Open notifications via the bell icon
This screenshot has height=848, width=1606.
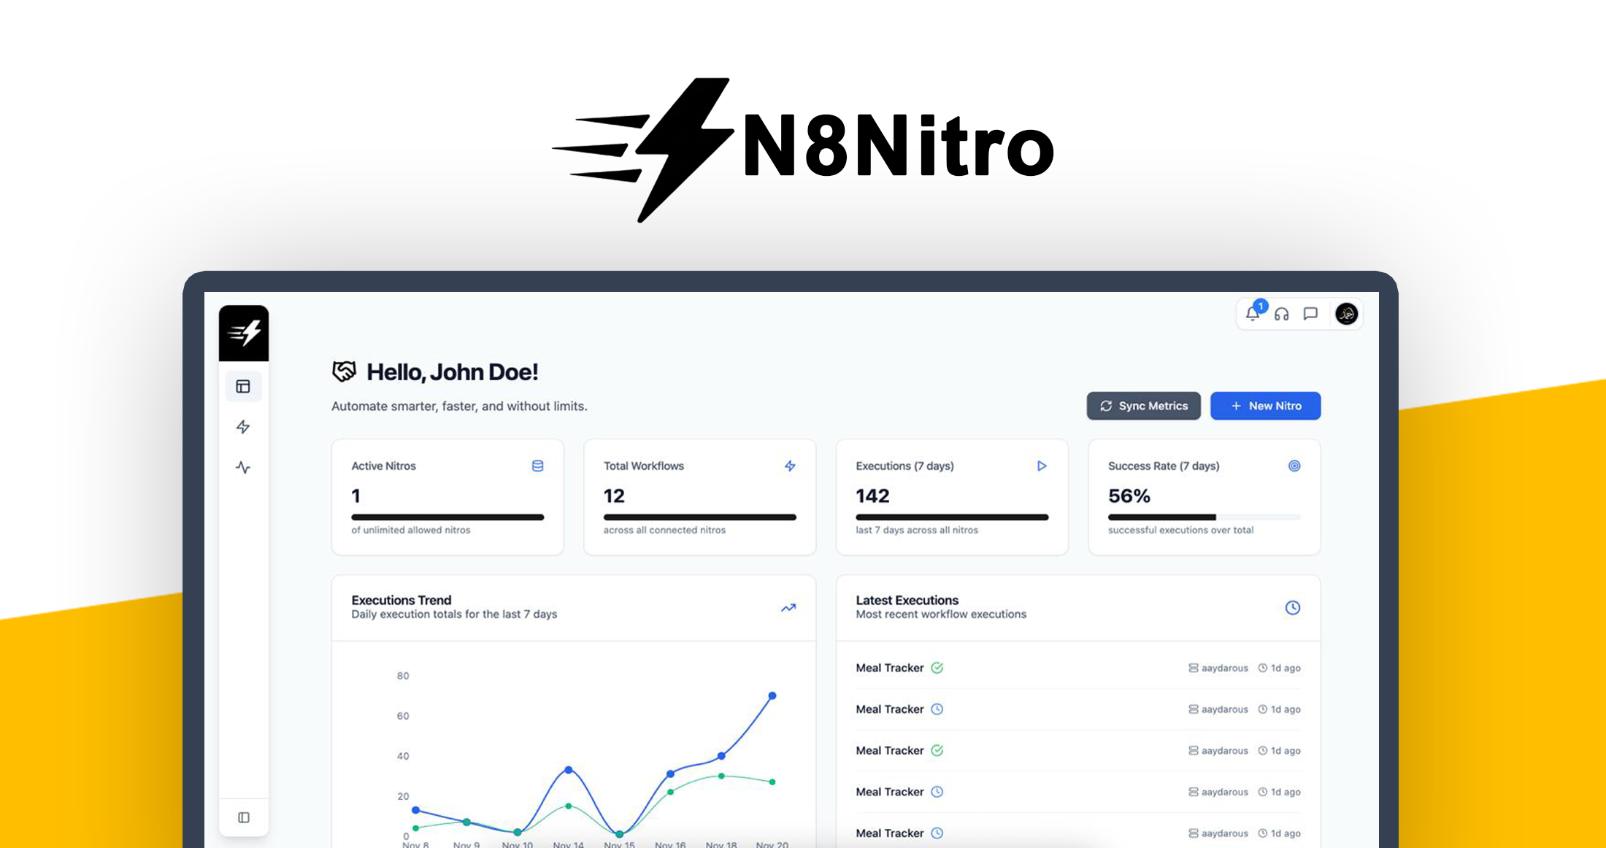coord(1253,315)
